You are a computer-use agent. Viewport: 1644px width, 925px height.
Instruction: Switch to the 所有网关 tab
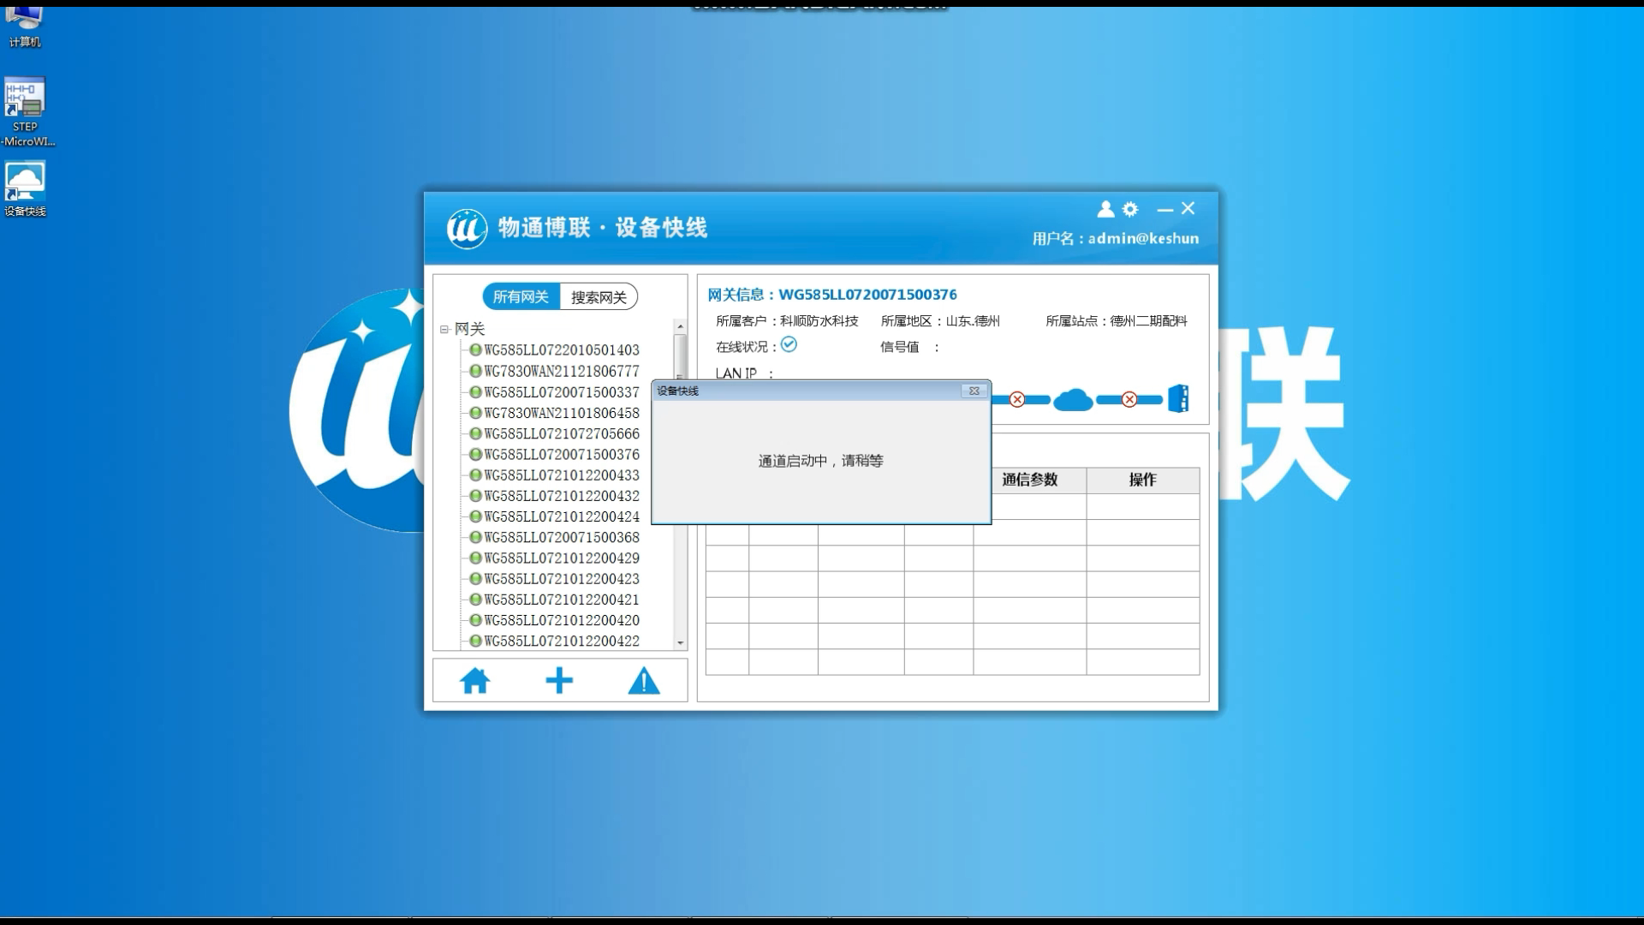pyautogui.click(x=521, y=296)
